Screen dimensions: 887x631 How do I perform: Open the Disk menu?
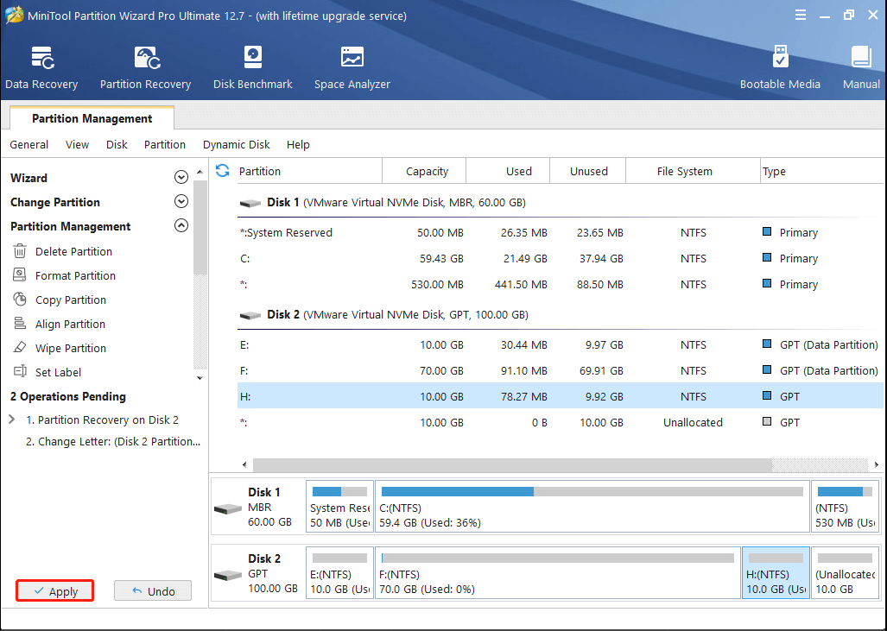[117, 145]
